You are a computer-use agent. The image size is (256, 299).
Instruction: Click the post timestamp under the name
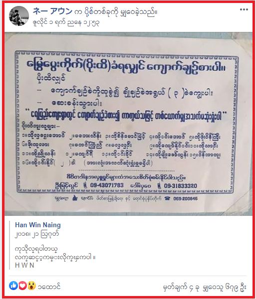point(66,23)
